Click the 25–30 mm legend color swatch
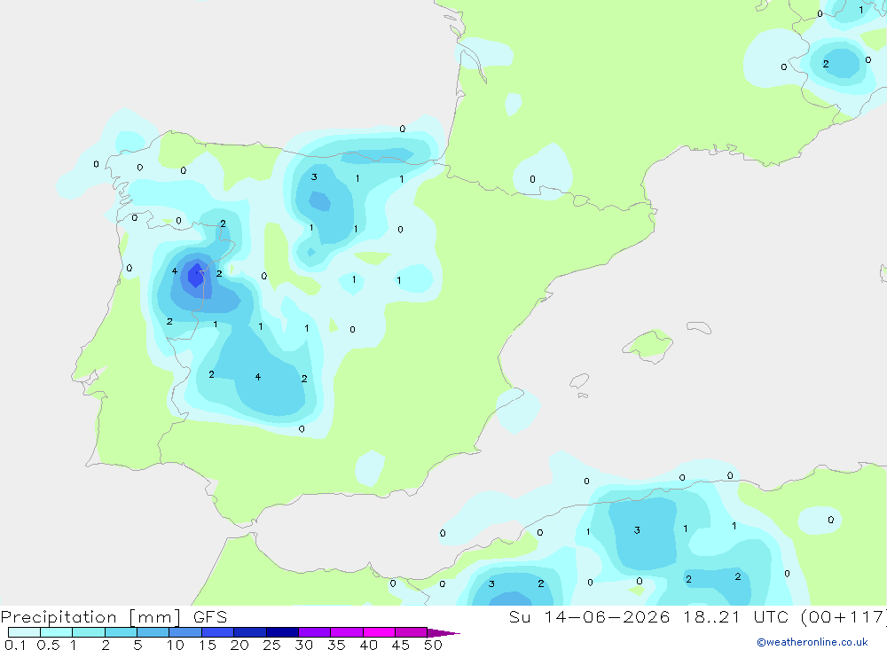The height and width of the screenshot is (650, 887). [x=282, y=632]
